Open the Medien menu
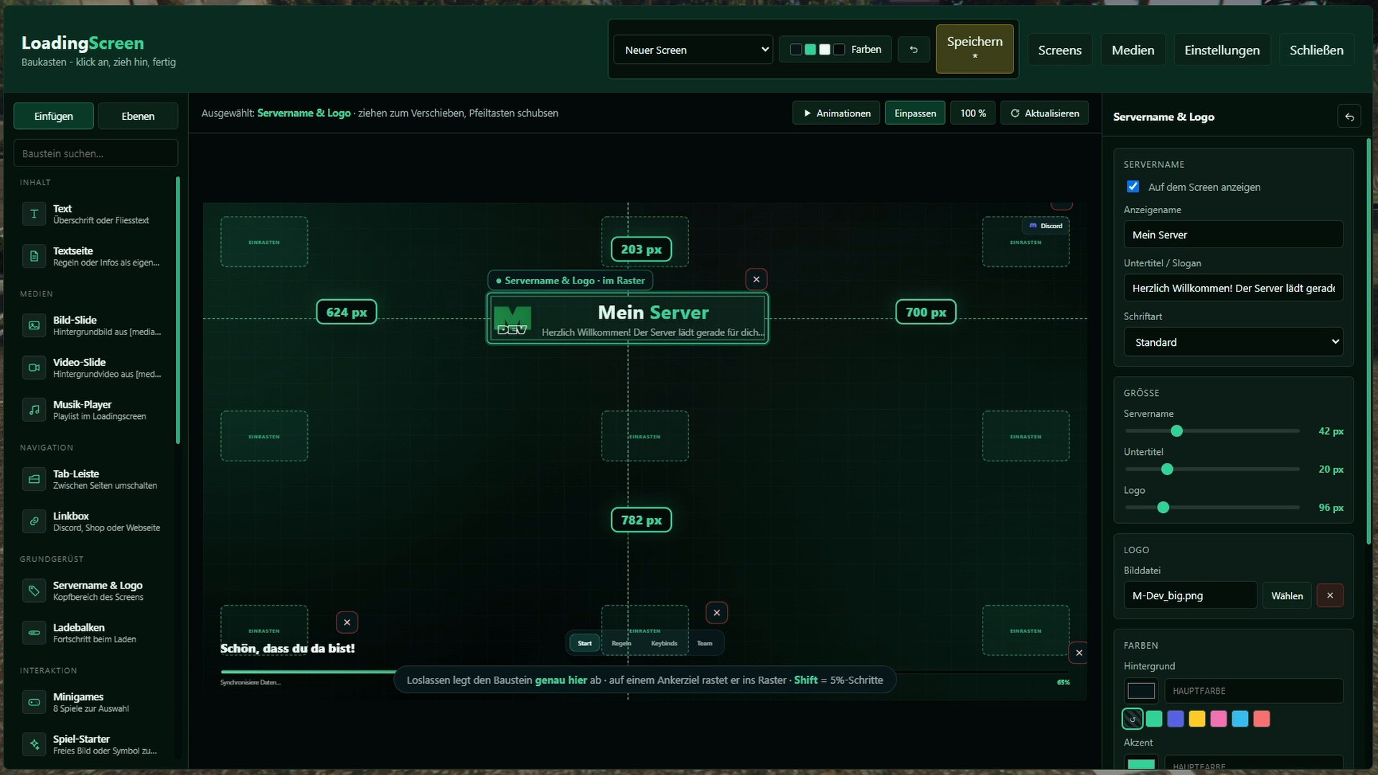This screenshot has width=1378, height=775. 1133,50
